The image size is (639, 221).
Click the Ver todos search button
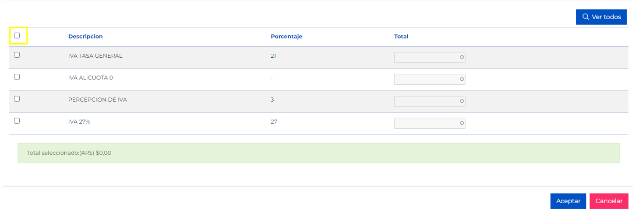pyautogui.click(x=601, y=17)
